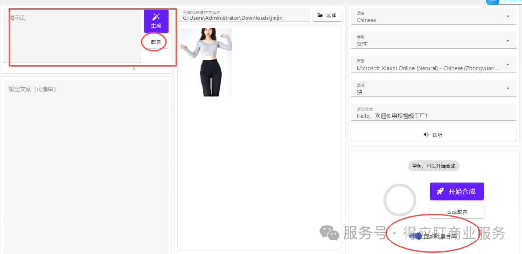Toggle the 自动批量合成 switch
The width and height of the screenshot is (522, 254).
click(x=417, y=236)
